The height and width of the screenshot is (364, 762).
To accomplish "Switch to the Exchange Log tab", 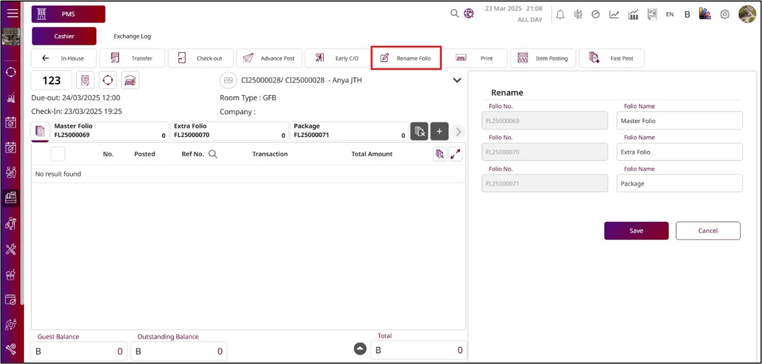I will tap(132, 36).
